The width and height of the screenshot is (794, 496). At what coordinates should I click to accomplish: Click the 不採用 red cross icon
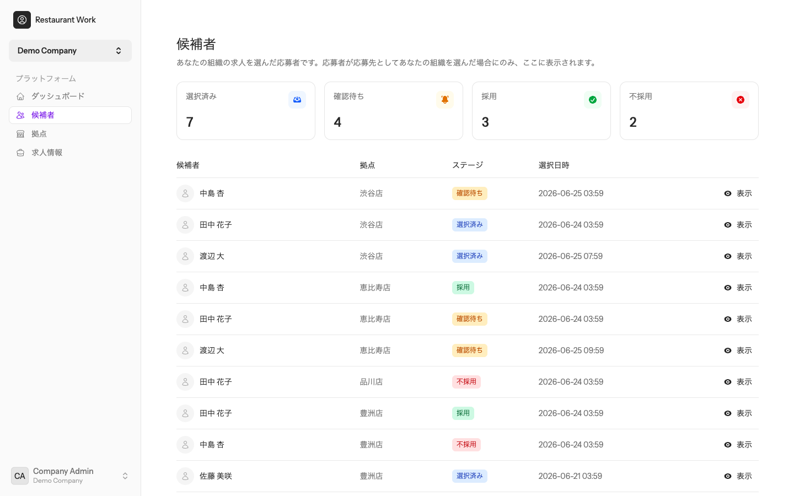[741, 100]
